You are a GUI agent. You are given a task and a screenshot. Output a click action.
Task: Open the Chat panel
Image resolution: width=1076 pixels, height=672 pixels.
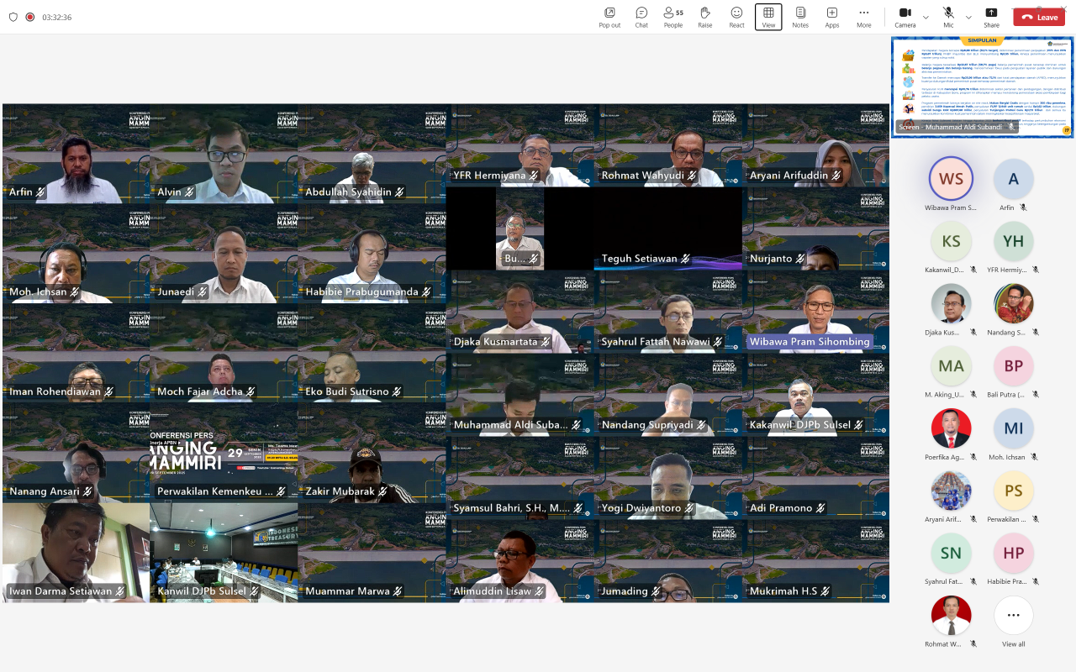click(x=641, y=17)
